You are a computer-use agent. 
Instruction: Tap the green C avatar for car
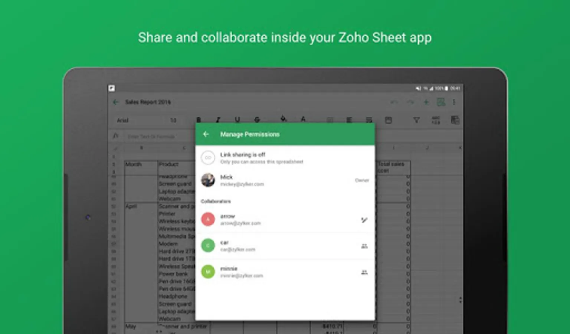tap(208, 245)
